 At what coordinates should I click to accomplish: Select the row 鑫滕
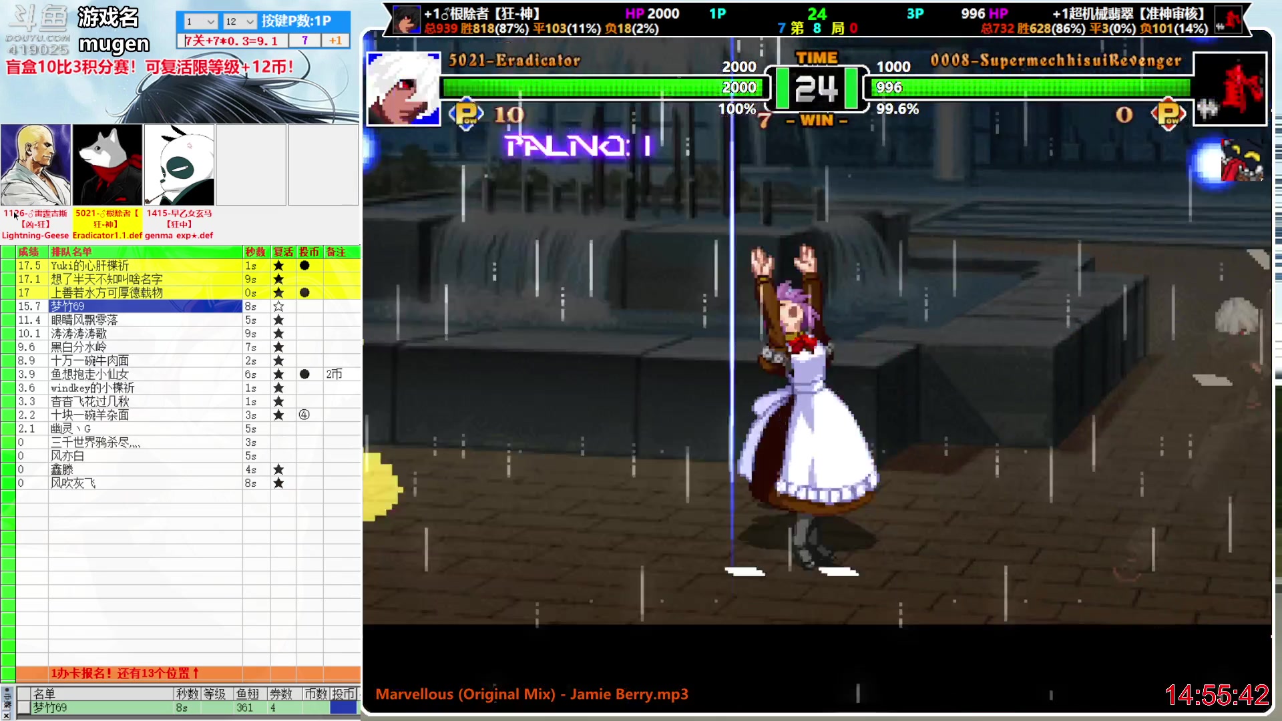point(180,469)
